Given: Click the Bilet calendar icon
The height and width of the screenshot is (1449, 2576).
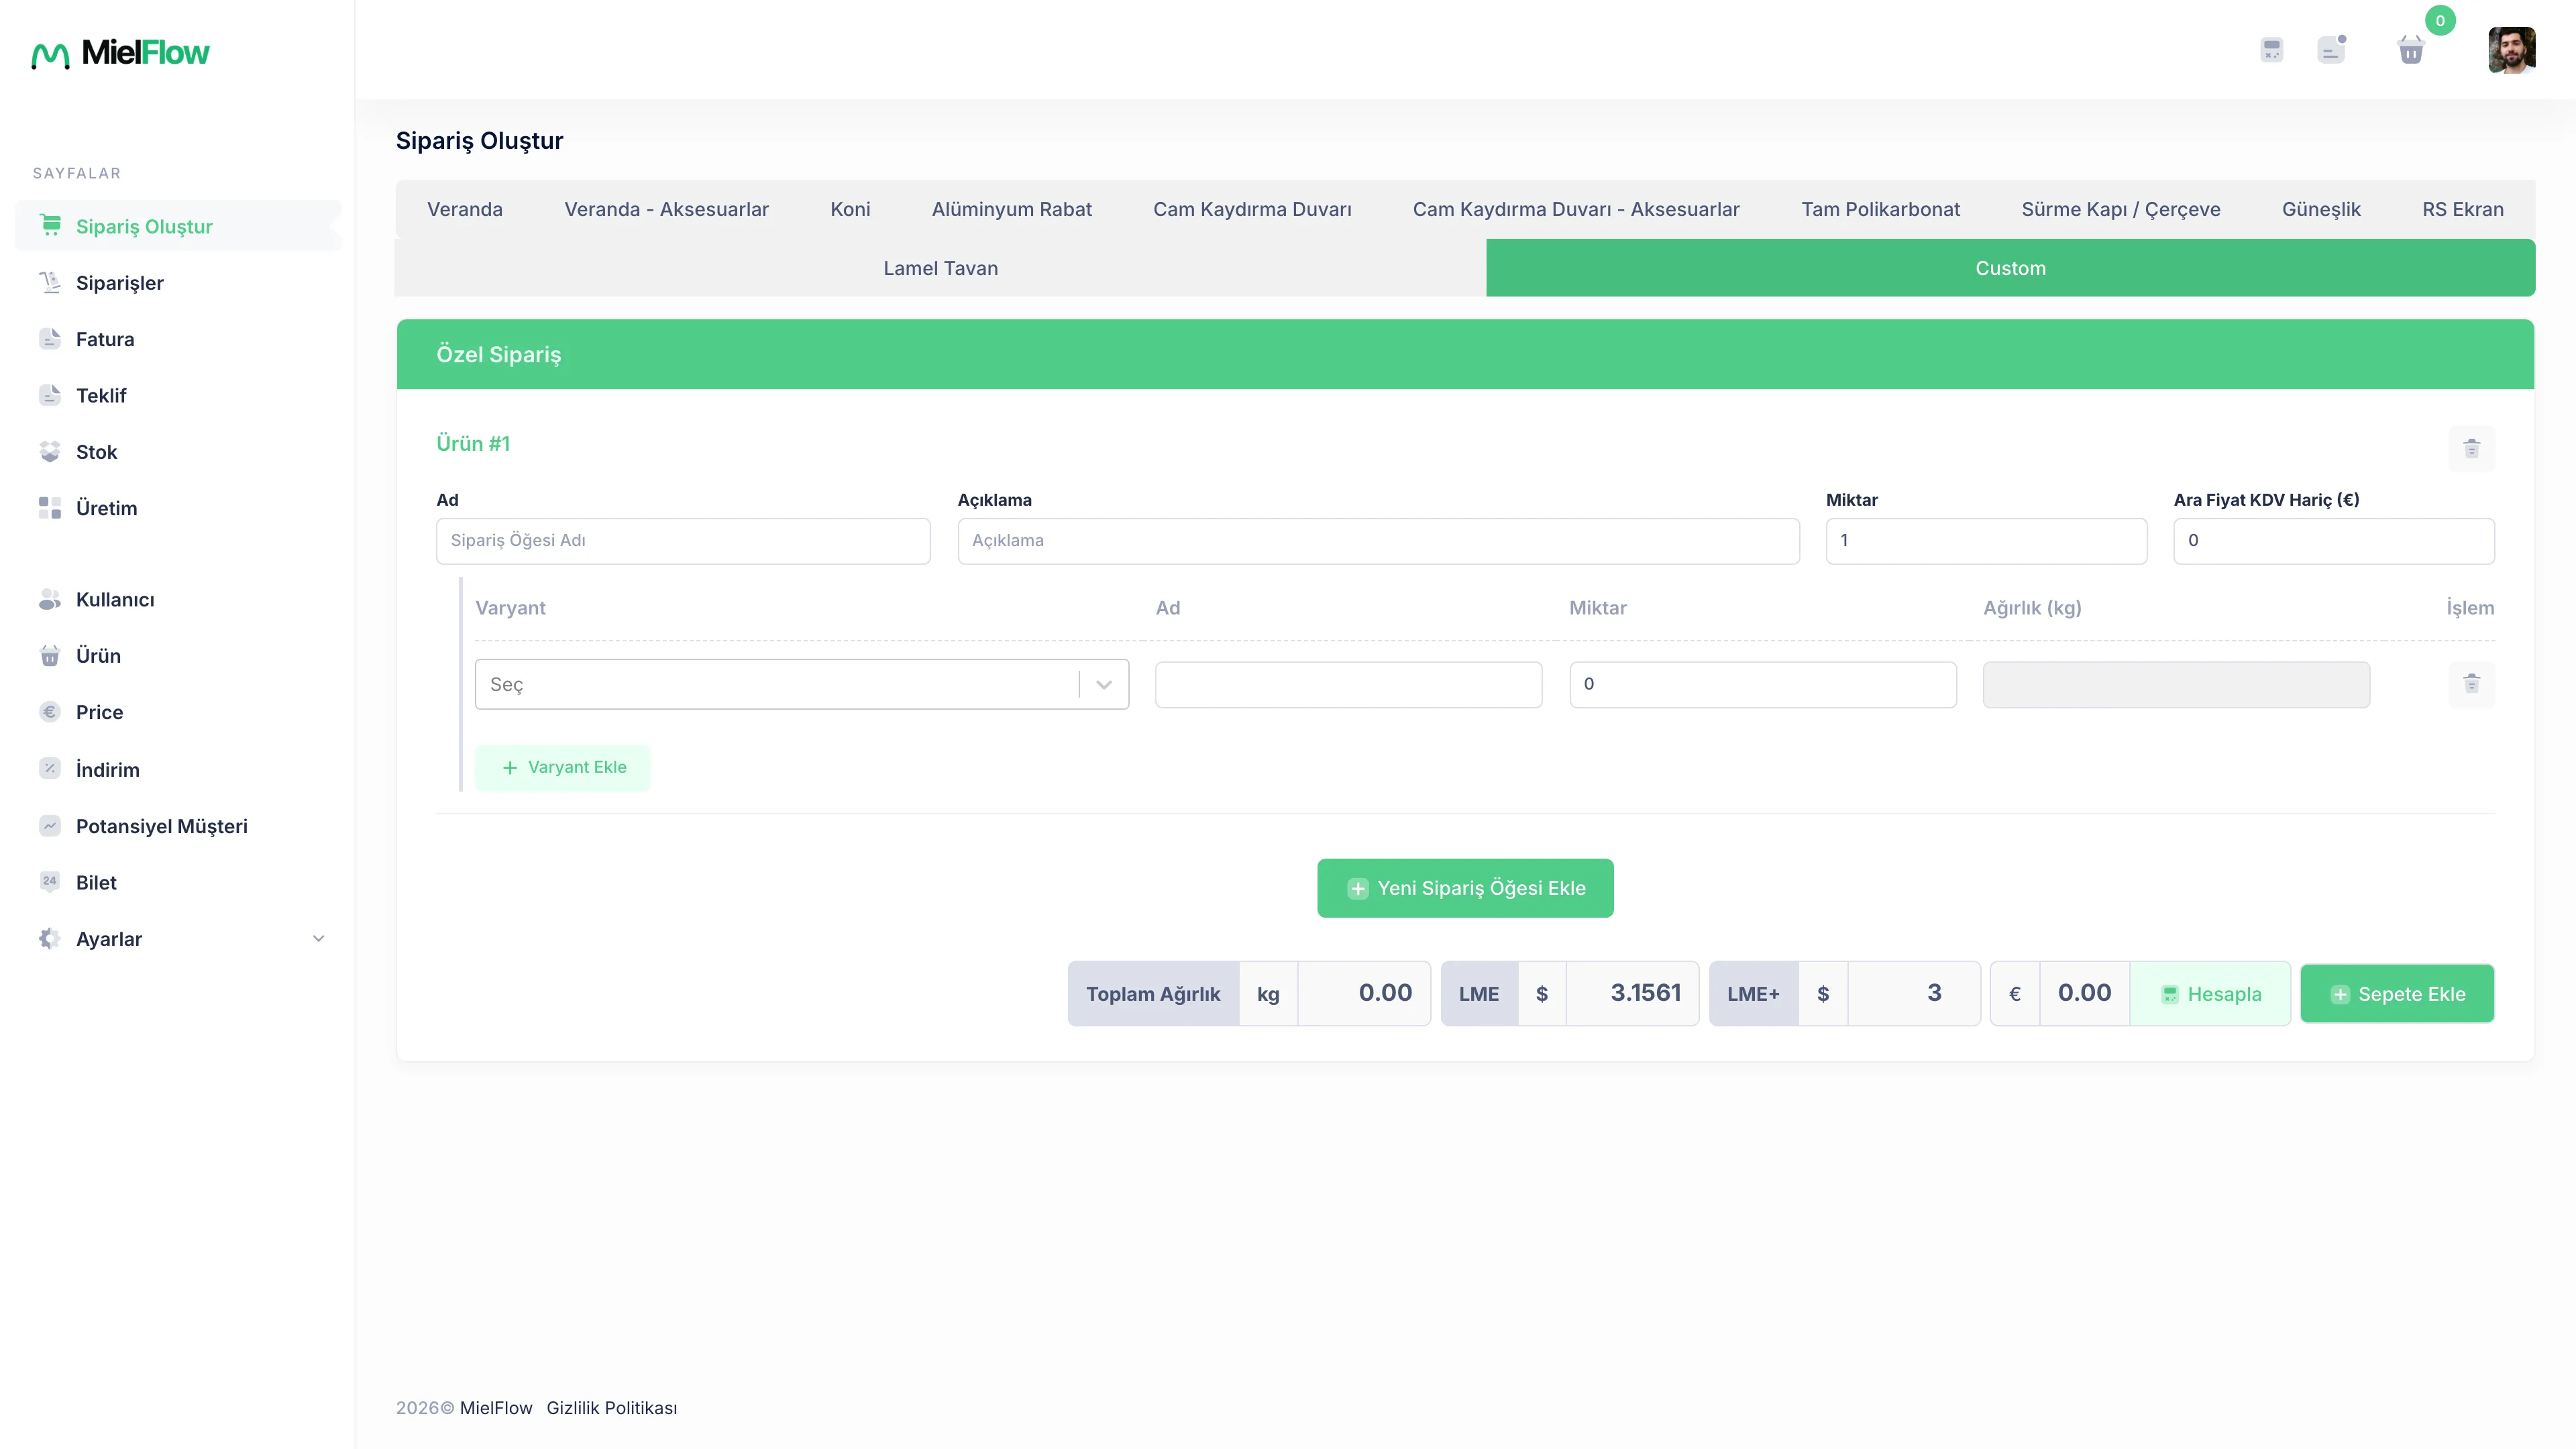Looking at the screenshot, I should point(50,882).
